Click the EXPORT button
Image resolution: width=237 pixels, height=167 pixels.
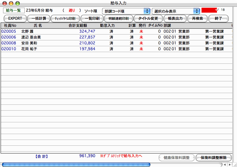click(x=15, y=18)
